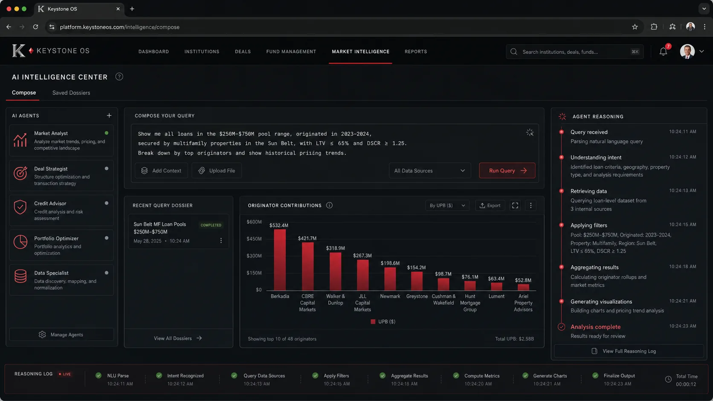
Task: Open Fund Management
Action: pyautogui.click(x=291, y=52)
